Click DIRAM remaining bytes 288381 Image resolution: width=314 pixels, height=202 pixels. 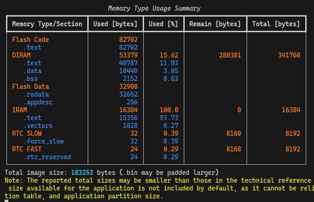230,55
